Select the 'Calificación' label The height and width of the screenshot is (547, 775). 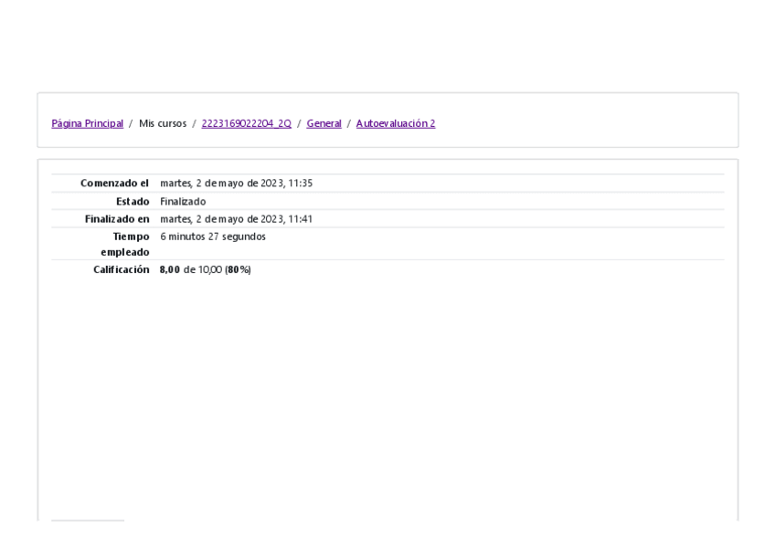tap(121, 269)
